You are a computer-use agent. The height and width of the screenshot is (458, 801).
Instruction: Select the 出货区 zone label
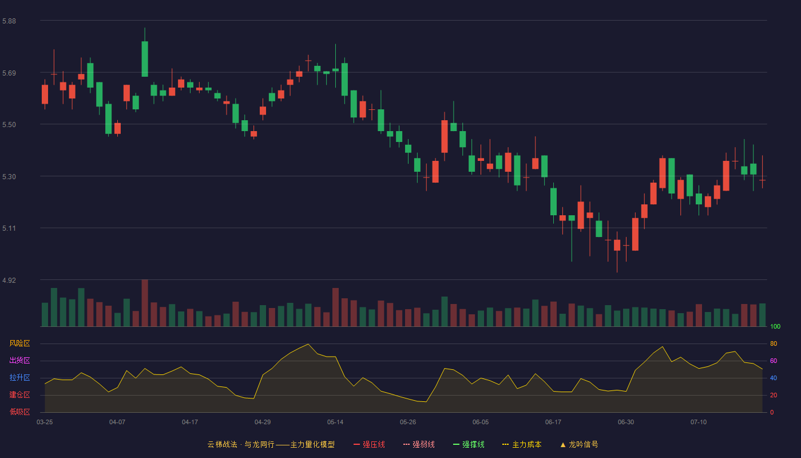(x=19, y=361)
